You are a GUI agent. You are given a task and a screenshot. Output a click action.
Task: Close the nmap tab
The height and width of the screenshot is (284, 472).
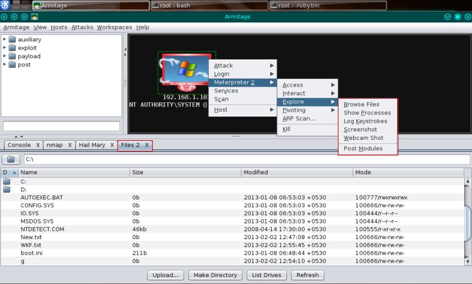point(70,145)
